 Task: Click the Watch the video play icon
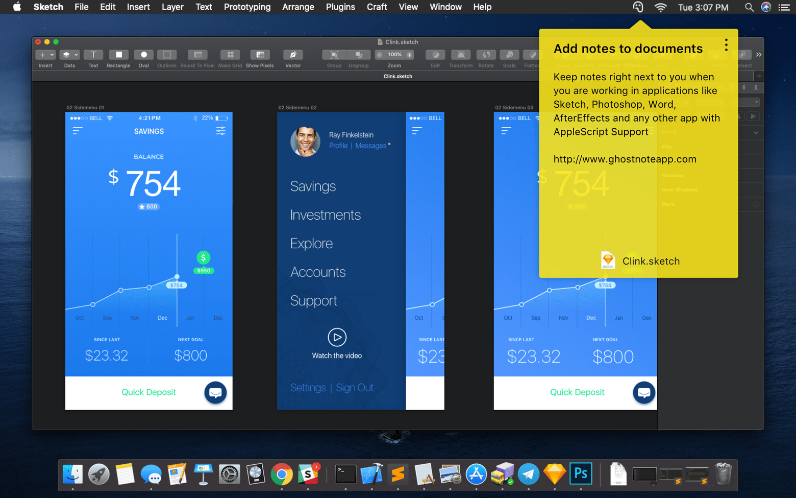coord(337,337)
